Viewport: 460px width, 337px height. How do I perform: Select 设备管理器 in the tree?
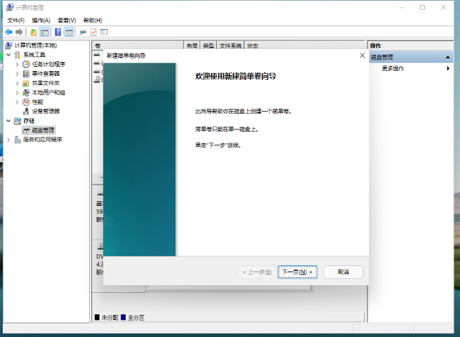coord(46,111)
